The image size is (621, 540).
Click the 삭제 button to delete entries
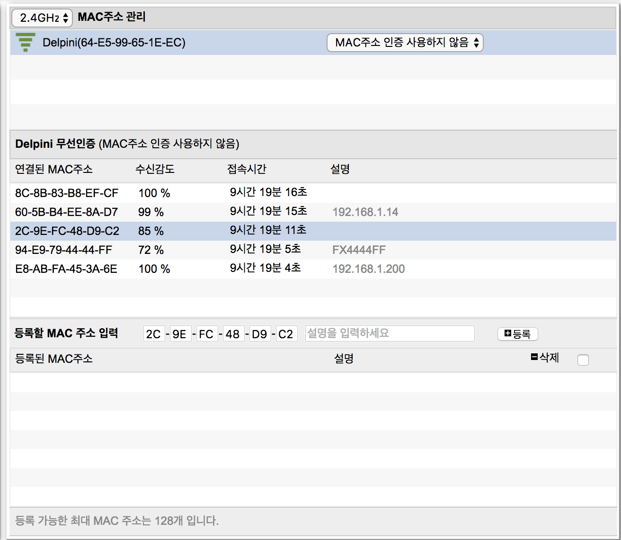(x=545, y=358)
